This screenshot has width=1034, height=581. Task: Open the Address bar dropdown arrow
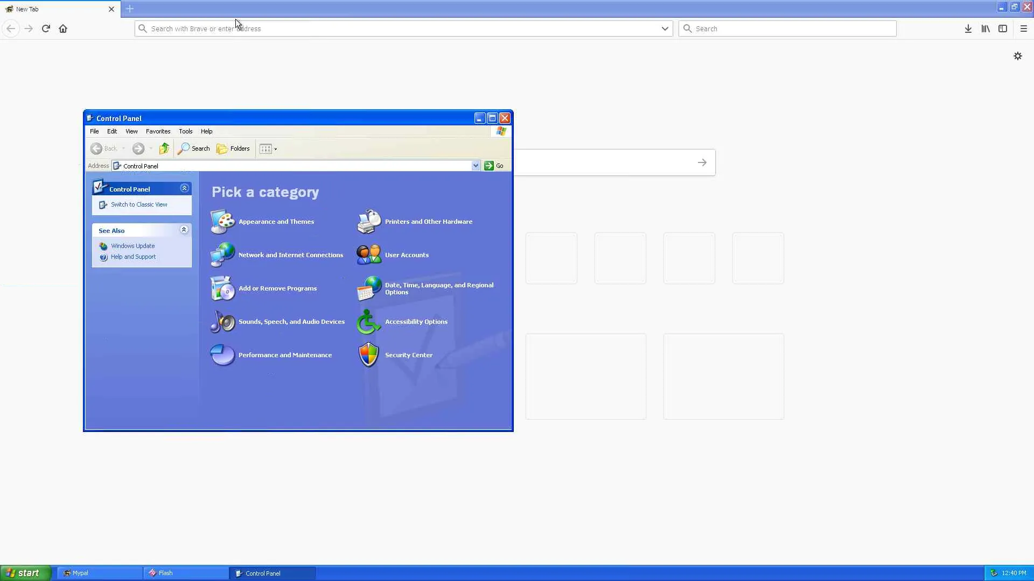476,166
